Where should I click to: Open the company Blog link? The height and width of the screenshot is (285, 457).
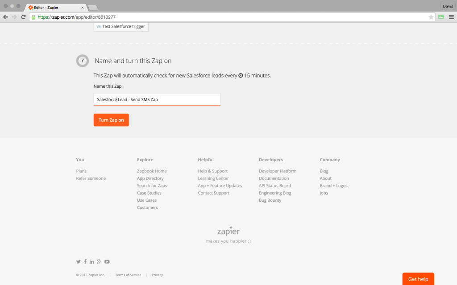click(324, 171)
